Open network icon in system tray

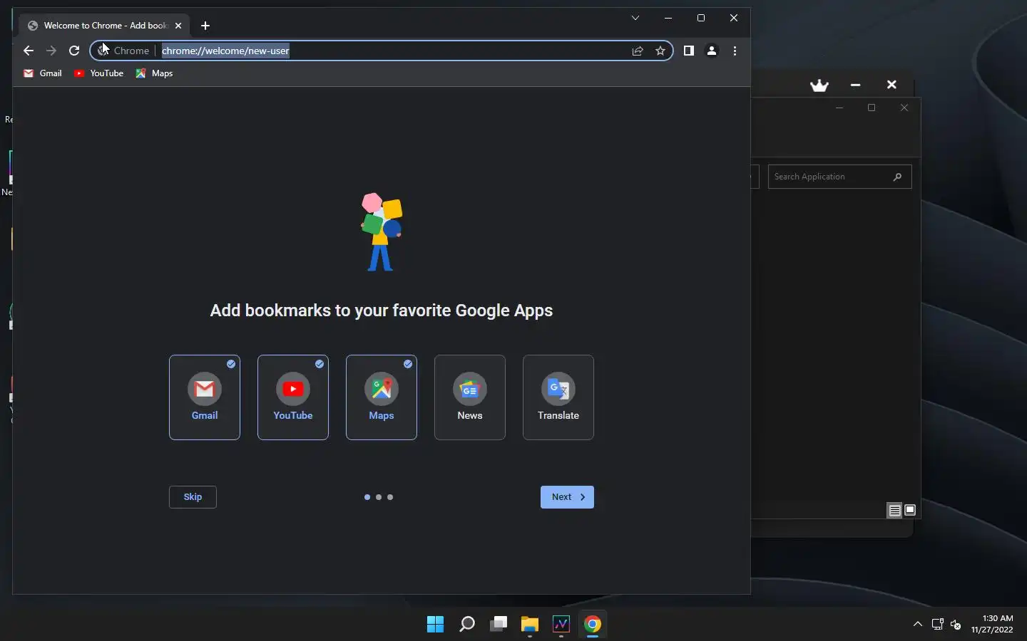point(937,625)
